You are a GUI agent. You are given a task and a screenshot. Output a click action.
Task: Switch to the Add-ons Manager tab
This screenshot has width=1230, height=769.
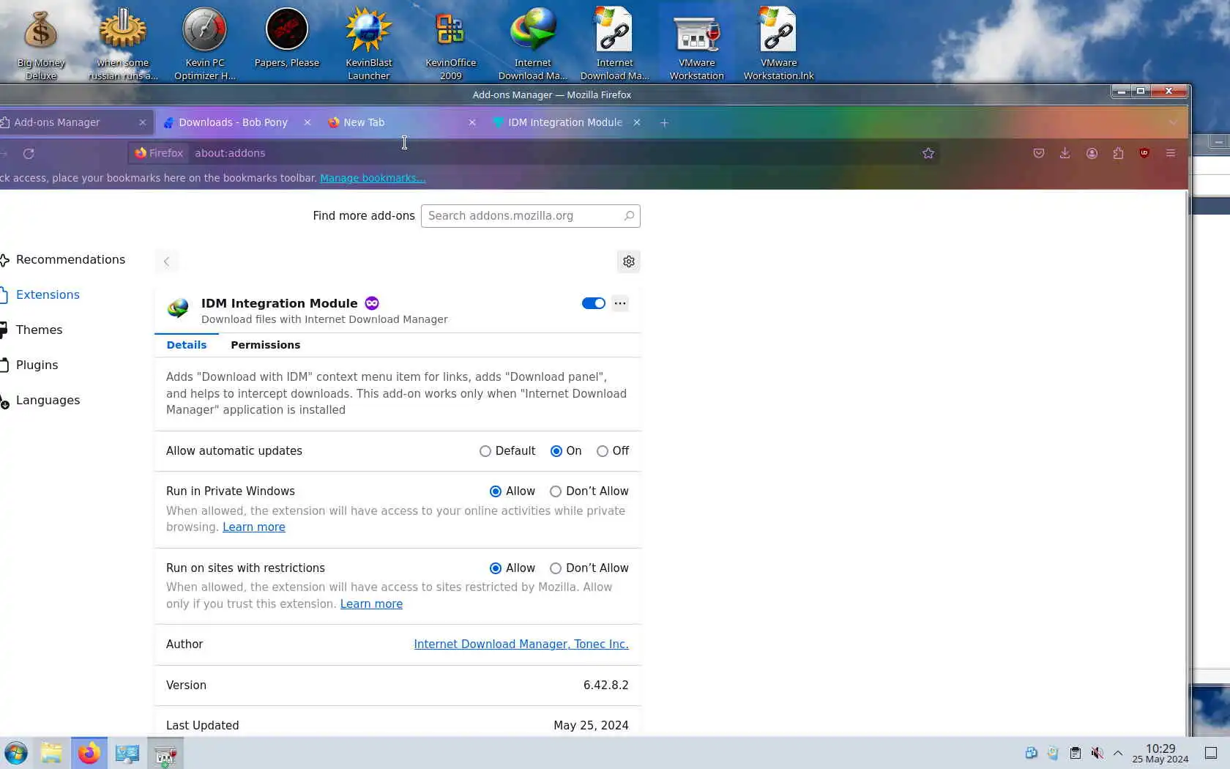coord(73,122)
